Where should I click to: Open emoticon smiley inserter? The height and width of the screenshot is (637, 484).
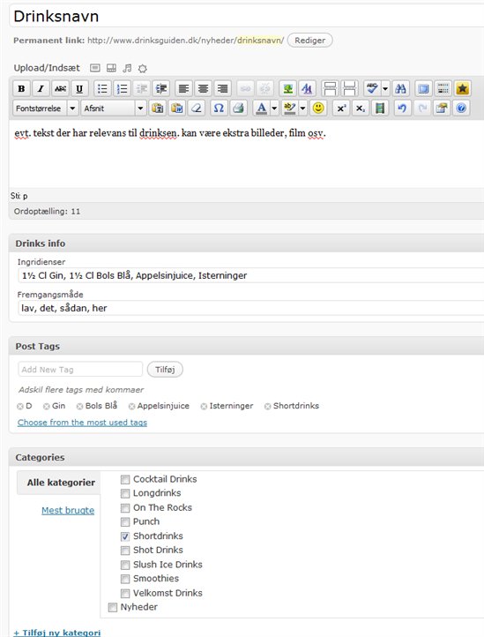tap(318, 108)
